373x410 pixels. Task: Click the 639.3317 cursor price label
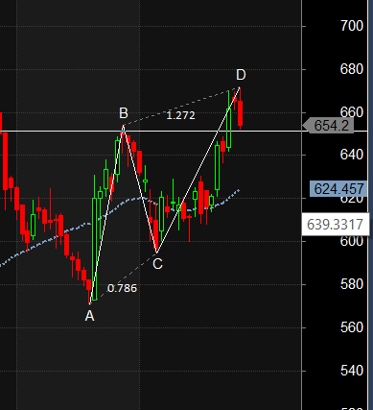click(336, 225)
